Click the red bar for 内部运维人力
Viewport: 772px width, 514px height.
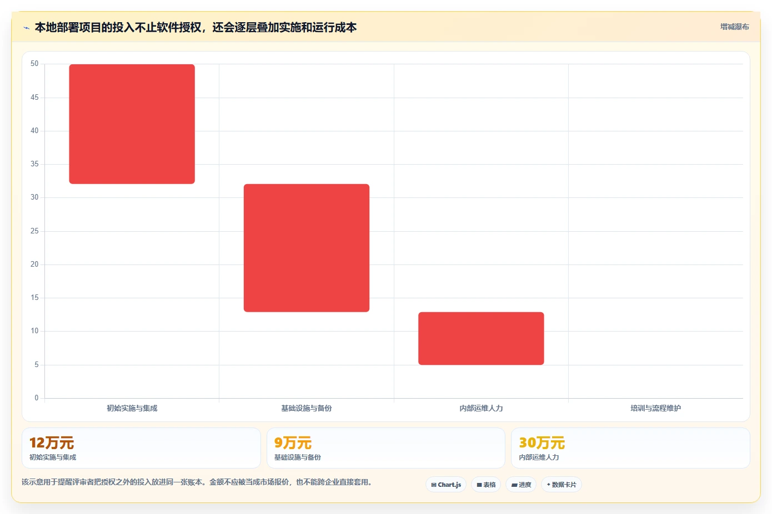(481, 338)
